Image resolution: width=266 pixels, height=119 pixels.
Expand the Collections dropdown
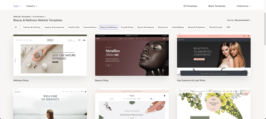[244, 6]
